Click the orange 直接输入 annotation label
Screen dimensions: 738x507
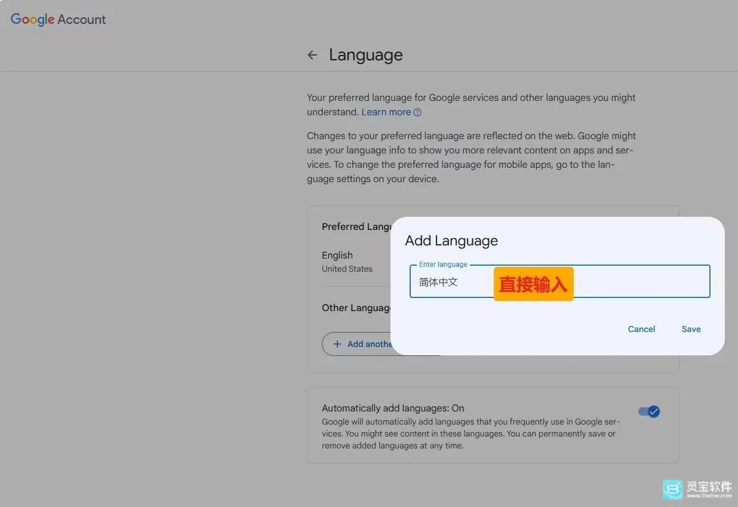tap(533, 284)
